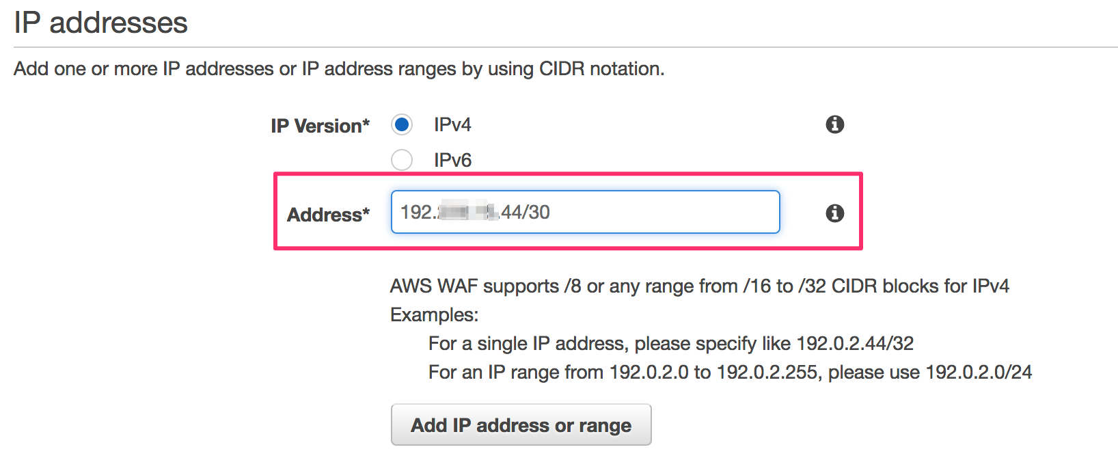Screen dimensions: 1118x458
Task: Click the IPv6 option label
Action: pyautogui.click(x=452, y=160)
